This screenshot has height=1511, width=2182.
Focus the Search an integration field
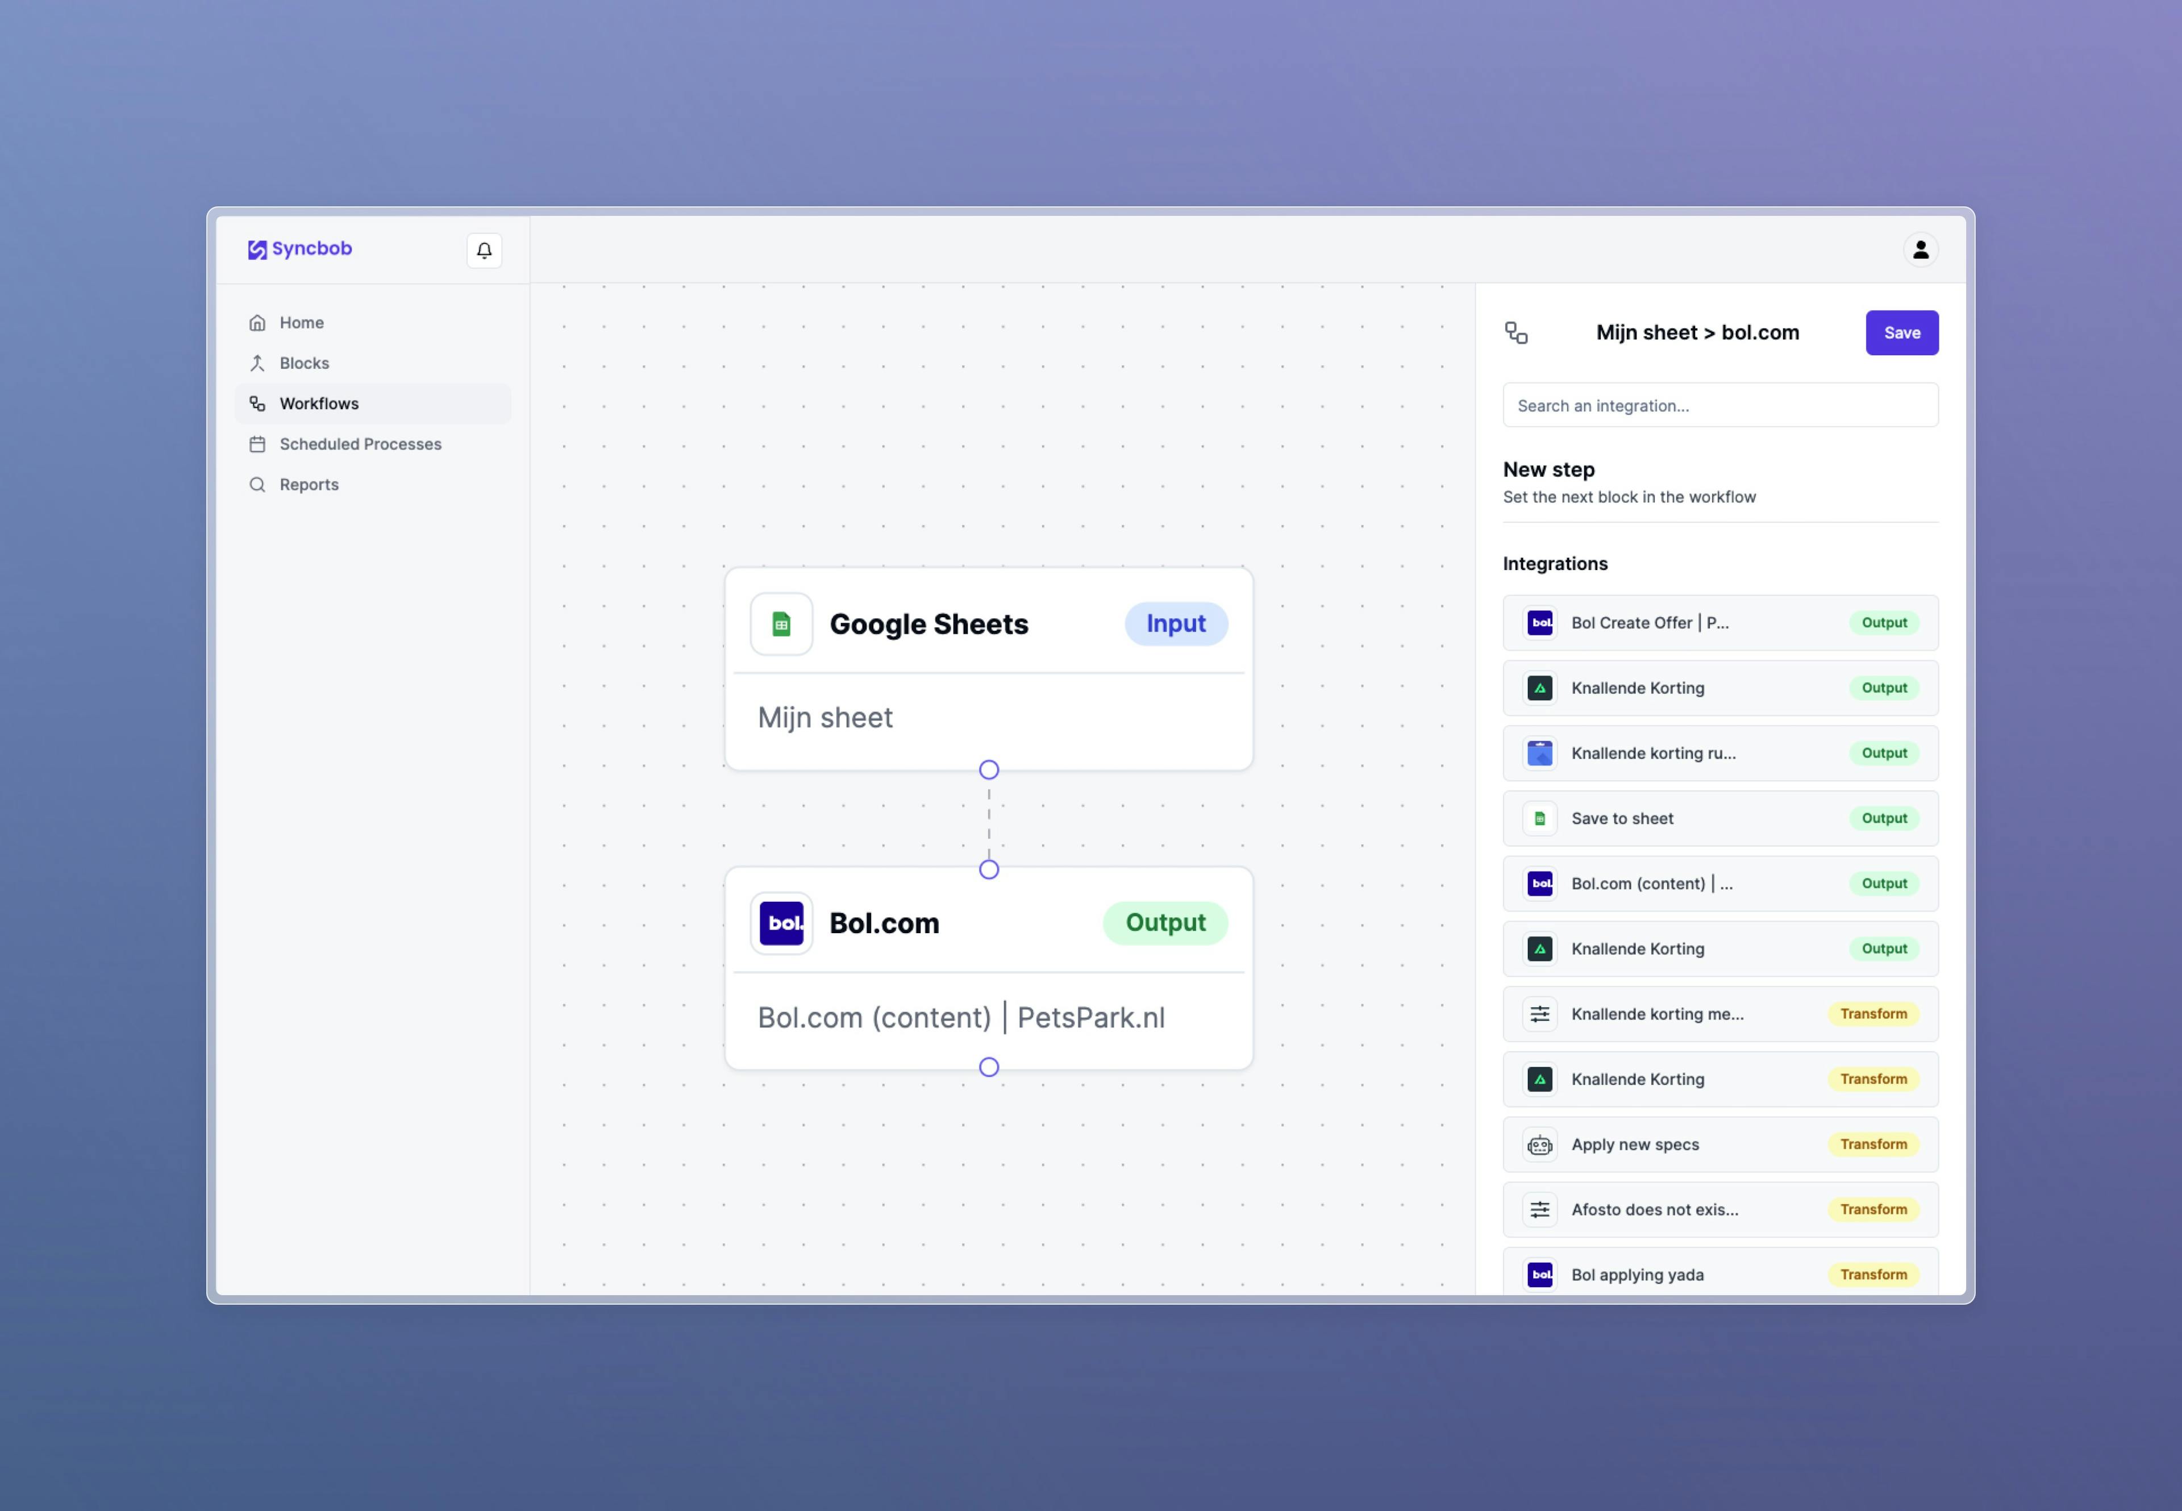pyautogui.click(x=1719, y=405)
